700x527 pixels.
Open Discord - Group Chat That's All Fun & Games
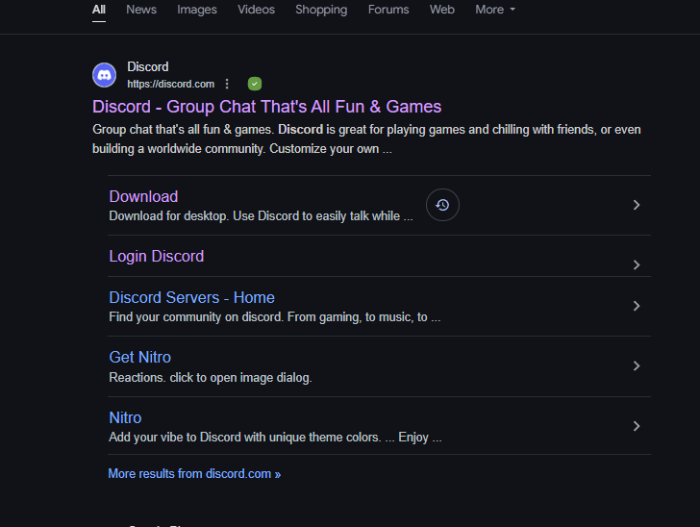266,107
